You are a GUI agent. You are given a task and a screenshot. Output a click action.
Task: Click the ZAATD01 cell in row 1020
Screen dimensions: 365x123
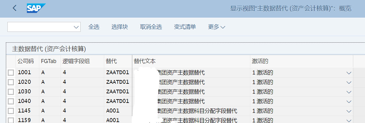pos(118,82)
